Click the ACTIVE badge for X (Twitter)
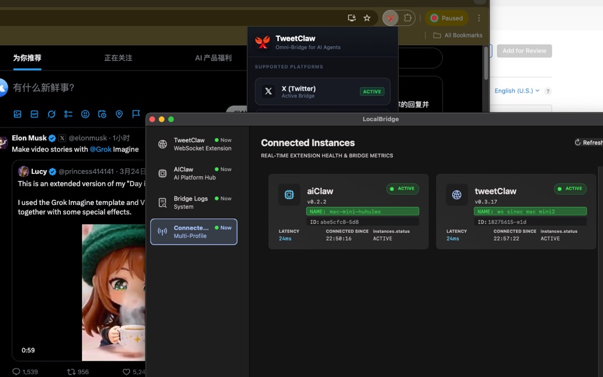The height and width of the screenshot is (377, 603). coord(372,91)
